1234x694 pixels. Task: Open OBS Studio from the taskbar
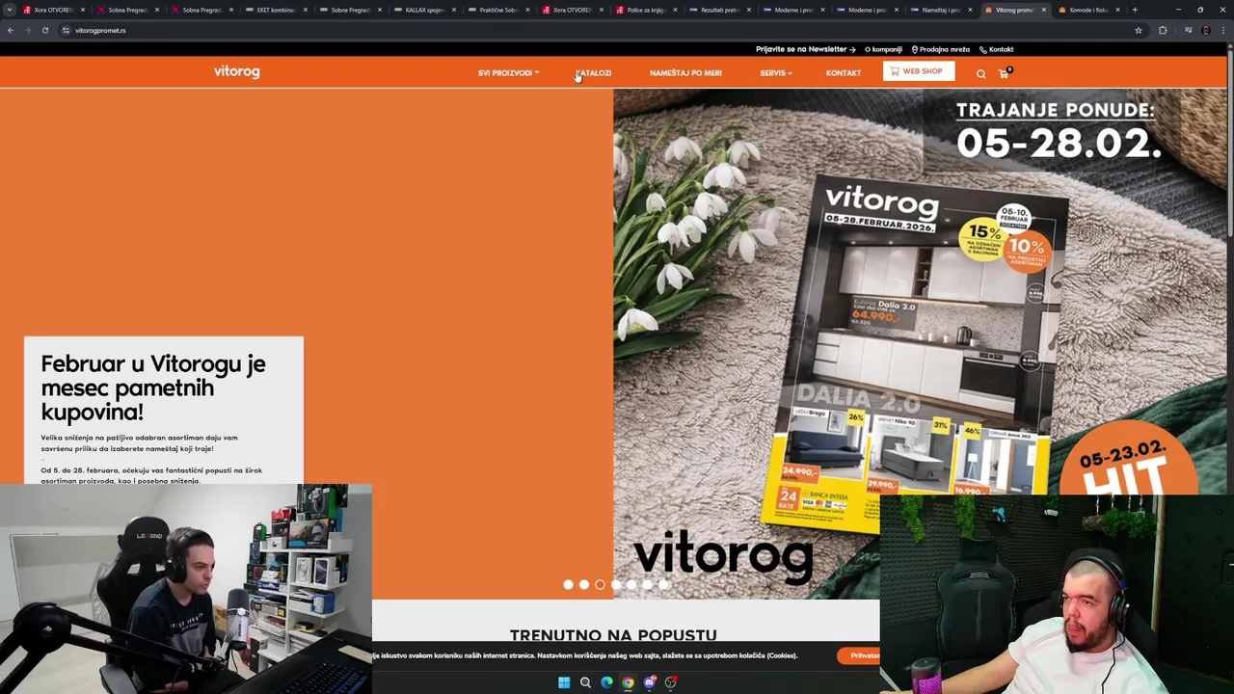pyautogui.click(x=671, y=682)
